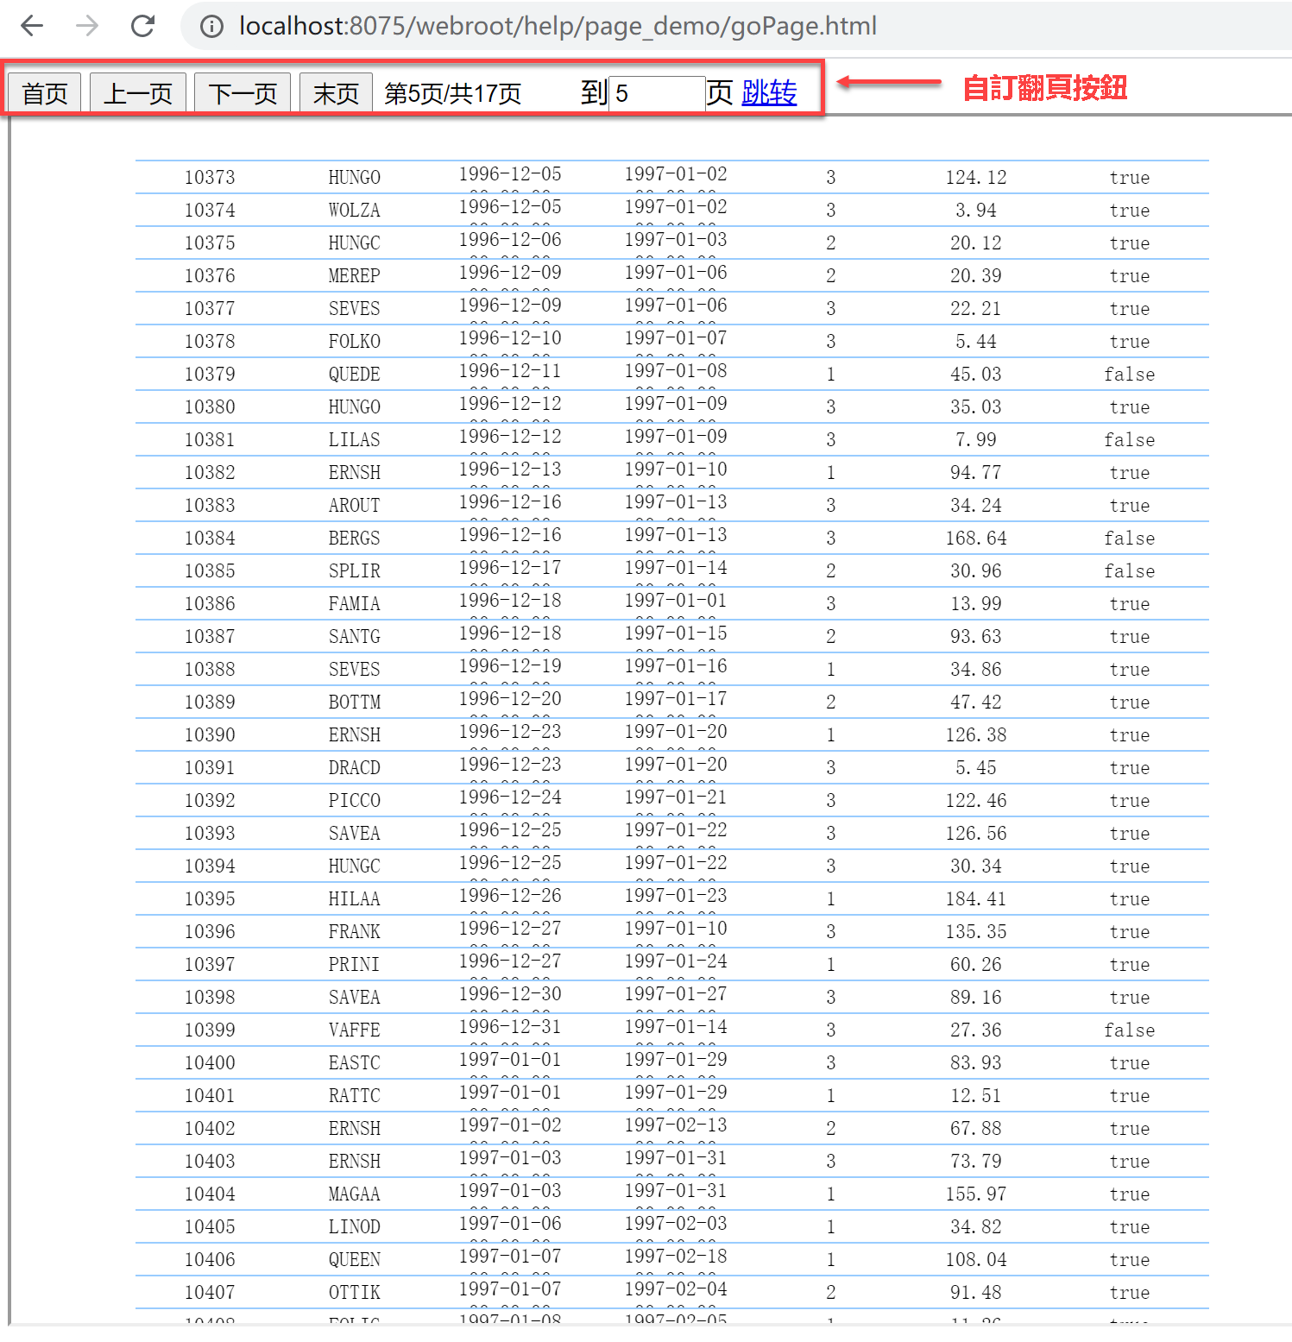
Task: Click freight value 73.79
Action: (x=976, y=1162)
